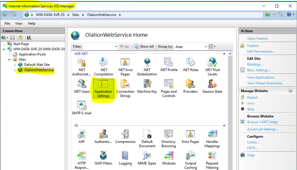Expand the Default Web Site node
This screenshot has width=297, height=170.
click(15, 65)
